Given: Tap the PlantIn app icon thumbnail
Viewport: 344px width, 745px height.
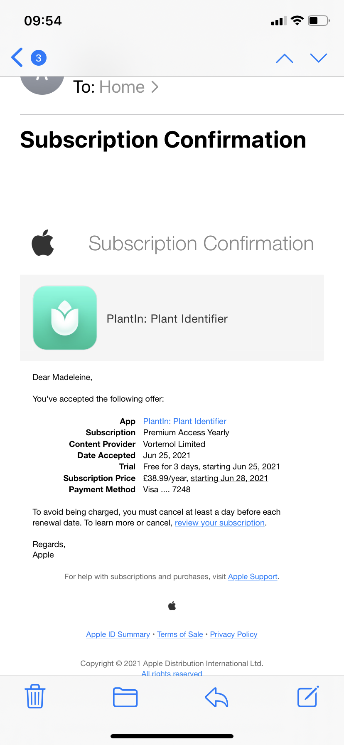Looking at the screenshot, I should [65, 318].
